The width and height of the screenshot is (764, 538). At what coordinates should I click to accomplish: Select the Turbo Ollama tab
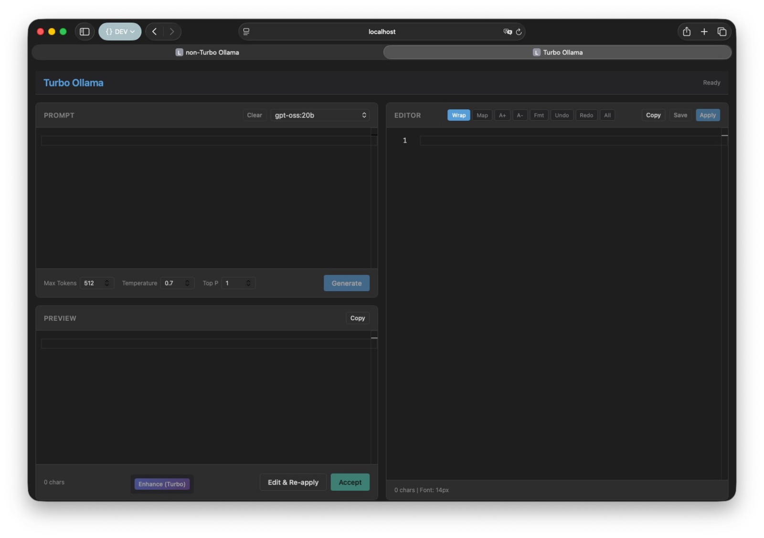pyautogui.click(x=557, y=53)
